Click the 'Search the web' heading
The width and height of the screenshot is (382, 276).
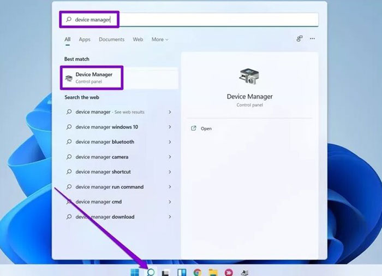tap(82, 97)
